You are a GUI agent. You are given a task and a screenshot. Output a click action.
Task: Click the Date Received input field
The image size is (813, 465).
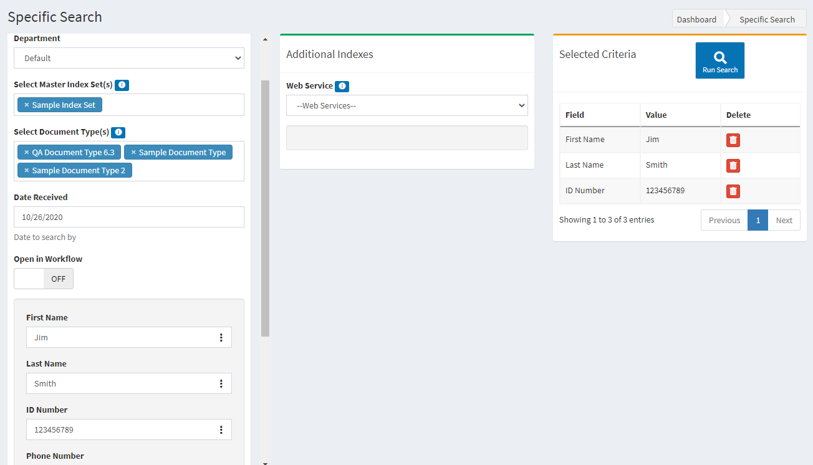[x=129, y=218]
